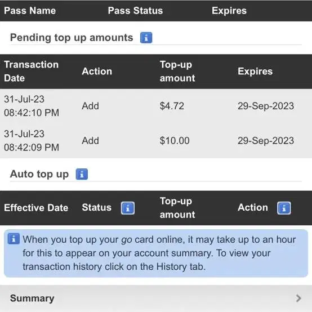Click info icon in blue go card notice
Screen dimensions: 312x312
[x=14, y=239]
